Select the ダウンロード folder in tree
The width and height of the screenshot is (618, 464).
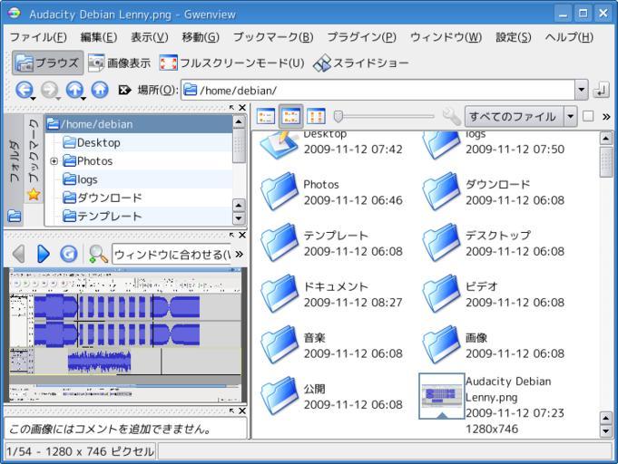[109, 198]
